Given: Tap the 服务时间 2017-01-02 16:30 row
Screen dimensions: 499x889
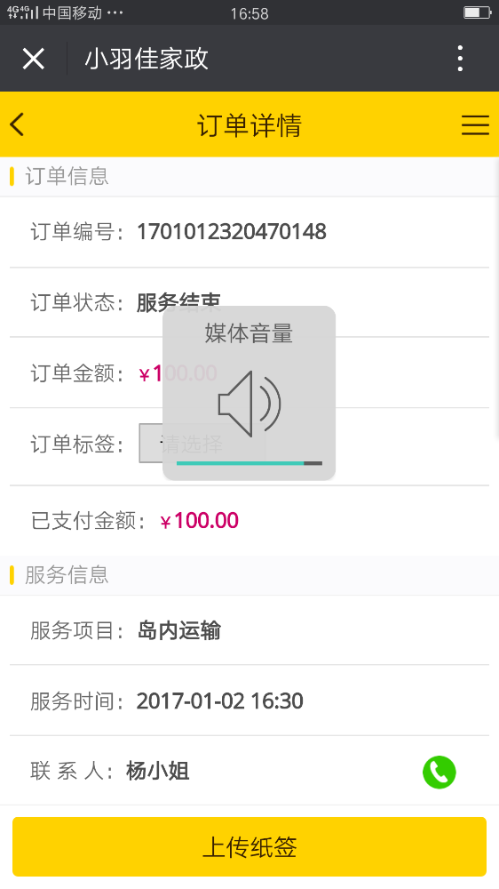Looking at the screenshot, I should pos(249,701).
